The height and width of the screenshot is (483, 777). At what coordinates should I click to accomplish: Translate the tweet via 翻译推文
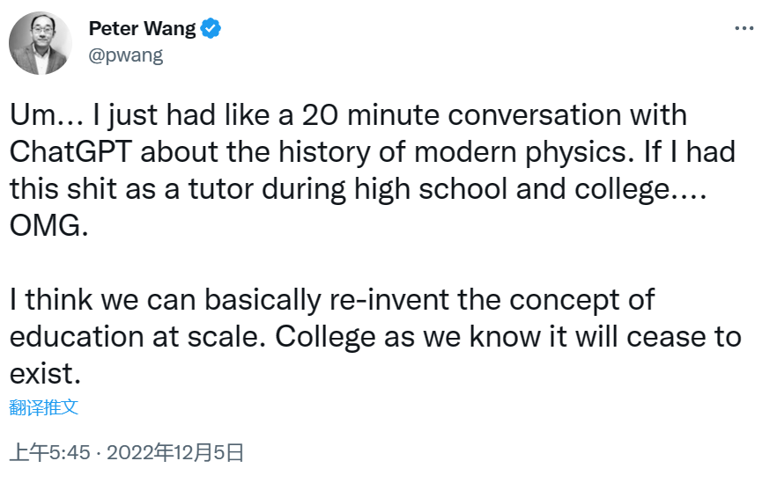click(44, 407)
